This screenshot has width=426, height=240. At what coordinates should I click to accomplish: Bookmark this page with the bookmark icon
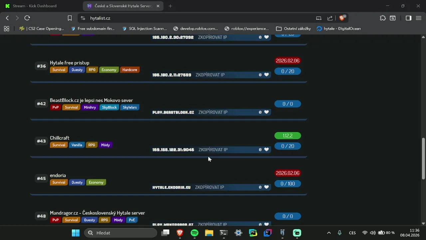point(70,18)
